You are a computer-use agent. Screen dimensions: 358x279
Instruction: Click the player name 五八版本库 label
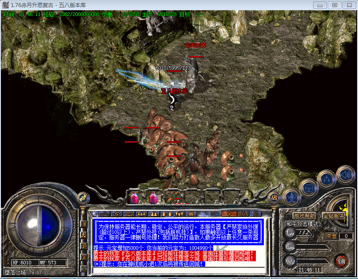(x=174, y=91)
